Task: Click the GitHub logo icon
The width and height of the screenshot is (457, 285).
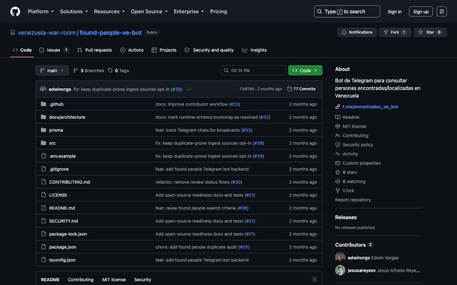Action: coord(15,11)
